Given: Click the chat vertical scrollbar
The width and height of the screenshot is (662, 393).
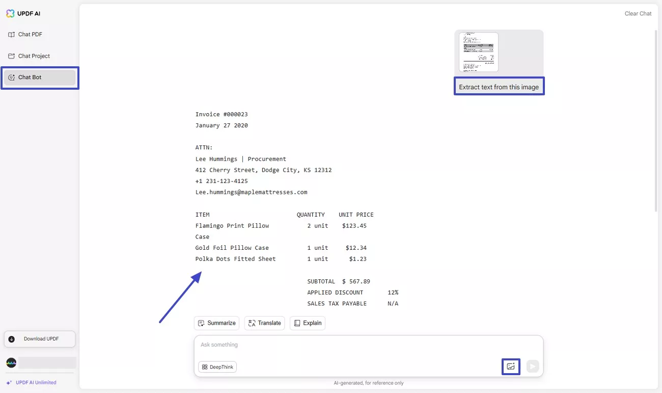Looking at the screenshot, I should 656,120.
